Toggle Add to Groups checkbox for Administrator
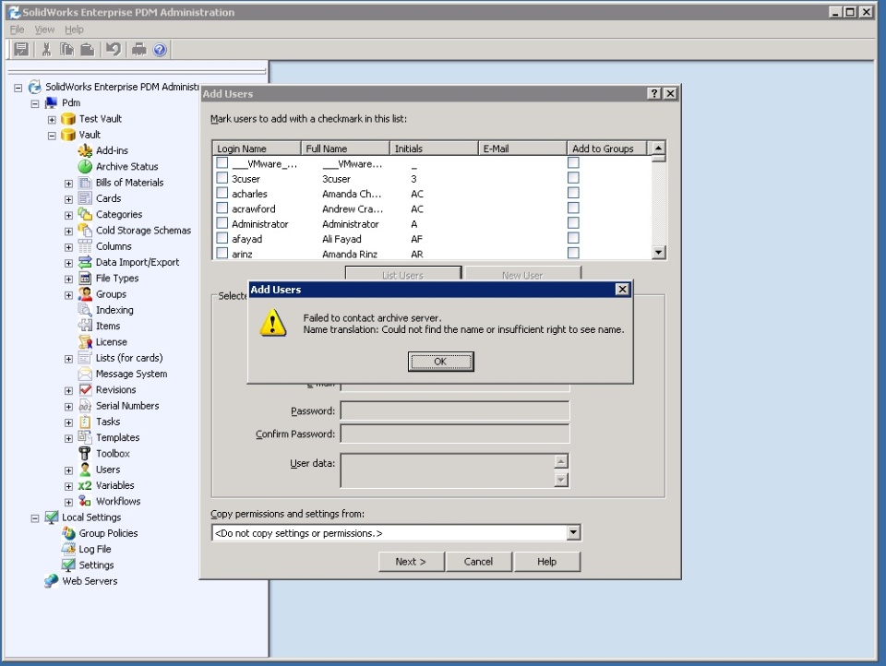This screenshot has width=886, height=666. coord(573,223)
